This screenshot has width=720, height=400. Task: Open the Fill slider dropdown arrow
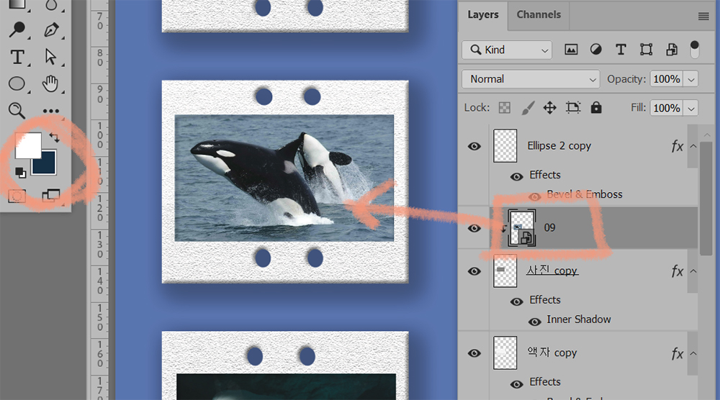[691, 108]
